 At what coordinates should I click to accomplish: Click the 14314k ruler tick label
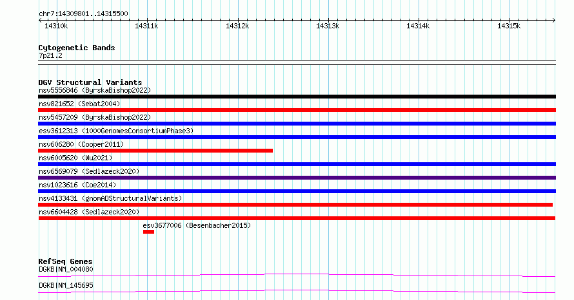(x=418, y=26)
